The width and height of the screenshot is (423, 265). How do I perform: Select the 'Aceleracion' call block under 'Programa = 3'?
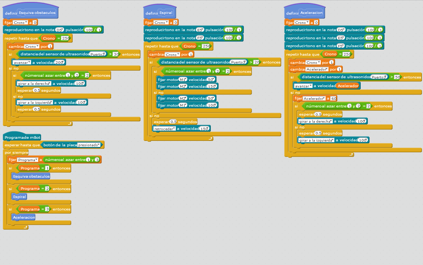click(24, 217)
